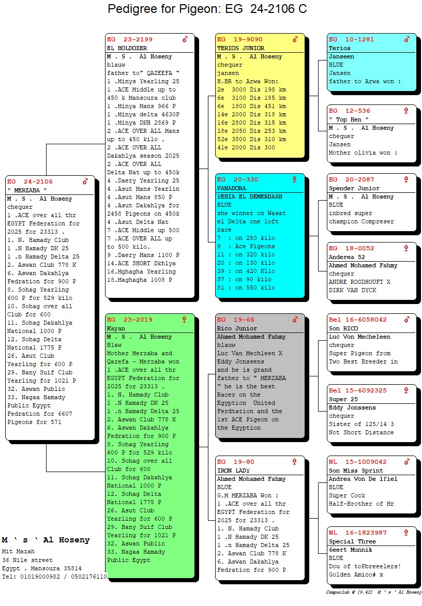Click the female symbol in PANADORA box

(x=295, y=179)
